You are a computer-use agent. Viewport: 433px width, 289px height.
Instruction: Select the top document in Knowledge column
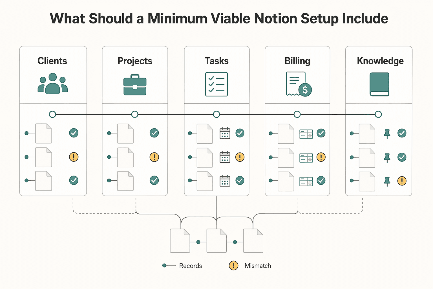coord(367,134)
